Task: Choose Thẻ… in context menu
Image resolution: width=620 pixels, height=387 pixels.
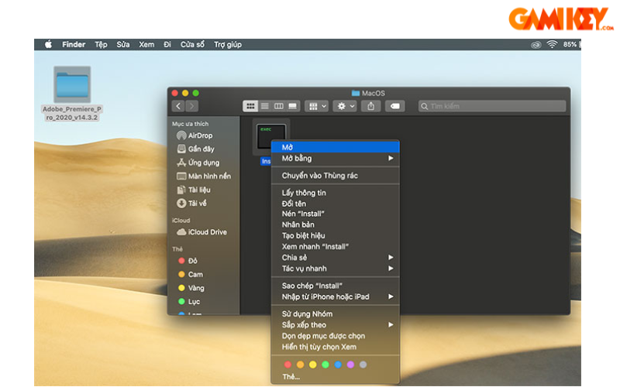Action: [x=336, y=377]
